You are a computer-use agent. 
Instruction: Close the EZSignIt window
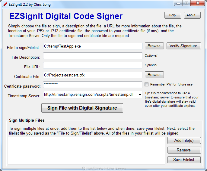pyautogui.click(x=198, y=3)
